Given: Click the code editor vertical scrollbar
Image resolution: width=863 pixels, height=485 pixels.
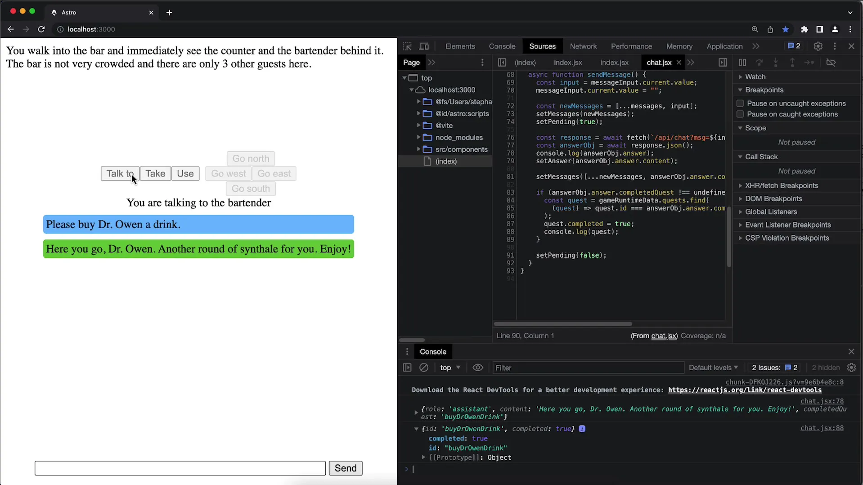Looking at the screenshot, I should [728, 238].
